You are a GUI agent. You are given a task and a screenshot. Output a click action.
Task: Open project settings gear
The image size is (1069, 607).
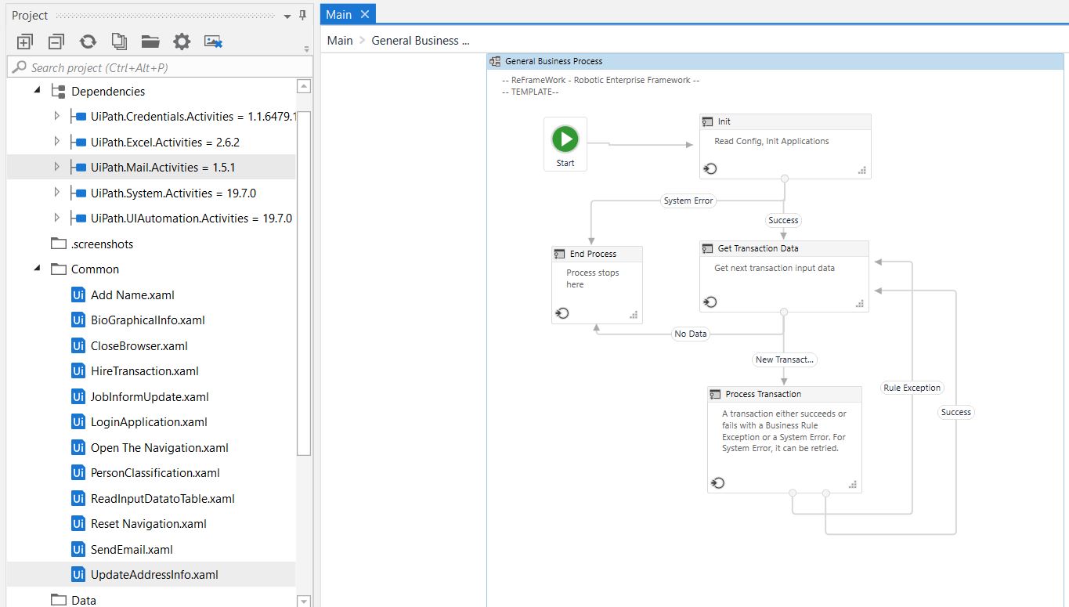coord(182,42)
